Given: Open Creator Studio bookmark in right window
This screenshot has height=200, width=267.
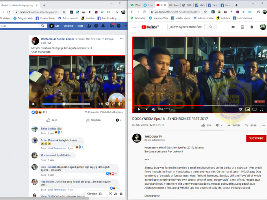Looking at the screenshot, I should 181,18.
